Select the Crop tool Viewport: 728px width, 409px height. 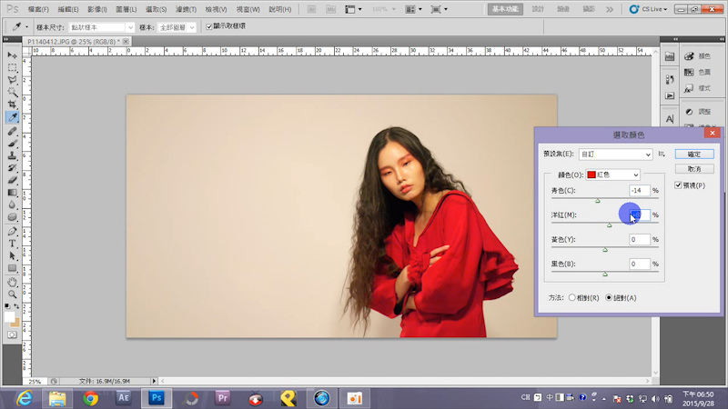12,105
